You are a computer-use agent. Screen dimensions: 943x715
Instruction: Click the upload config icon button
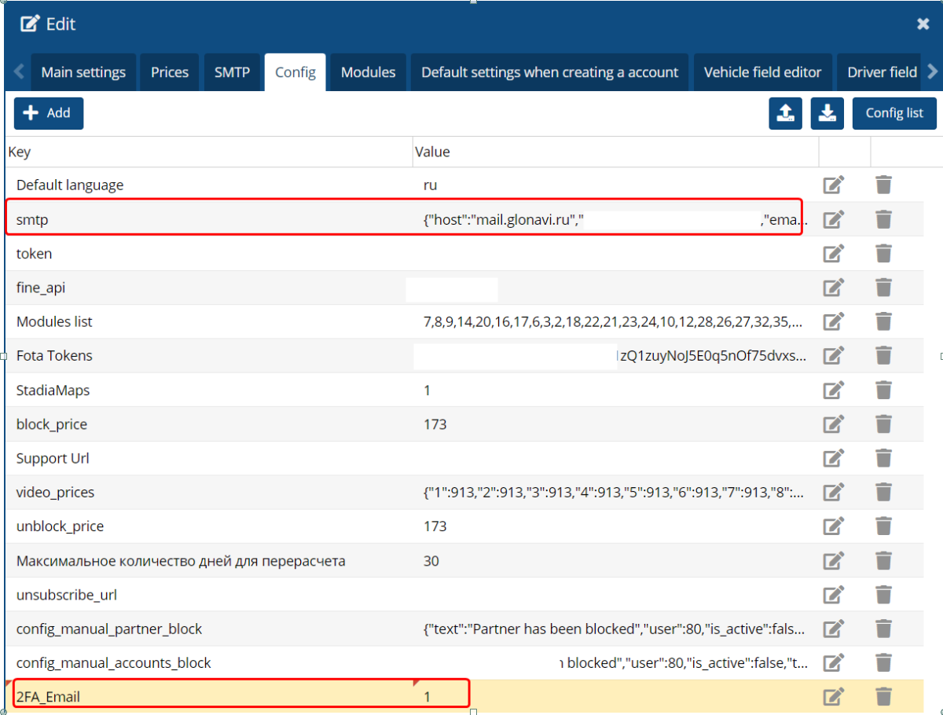pos(785,113)
